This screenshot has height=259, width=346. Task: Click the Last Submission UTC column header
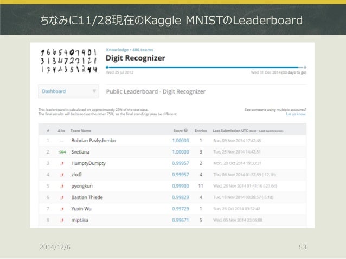pyautogui.click(x=248, y=131)
